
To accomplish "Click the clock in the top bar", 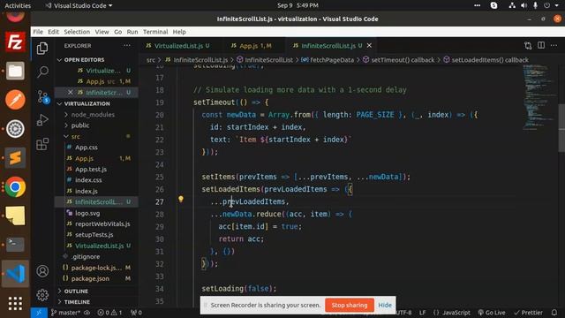I will 298,5.
